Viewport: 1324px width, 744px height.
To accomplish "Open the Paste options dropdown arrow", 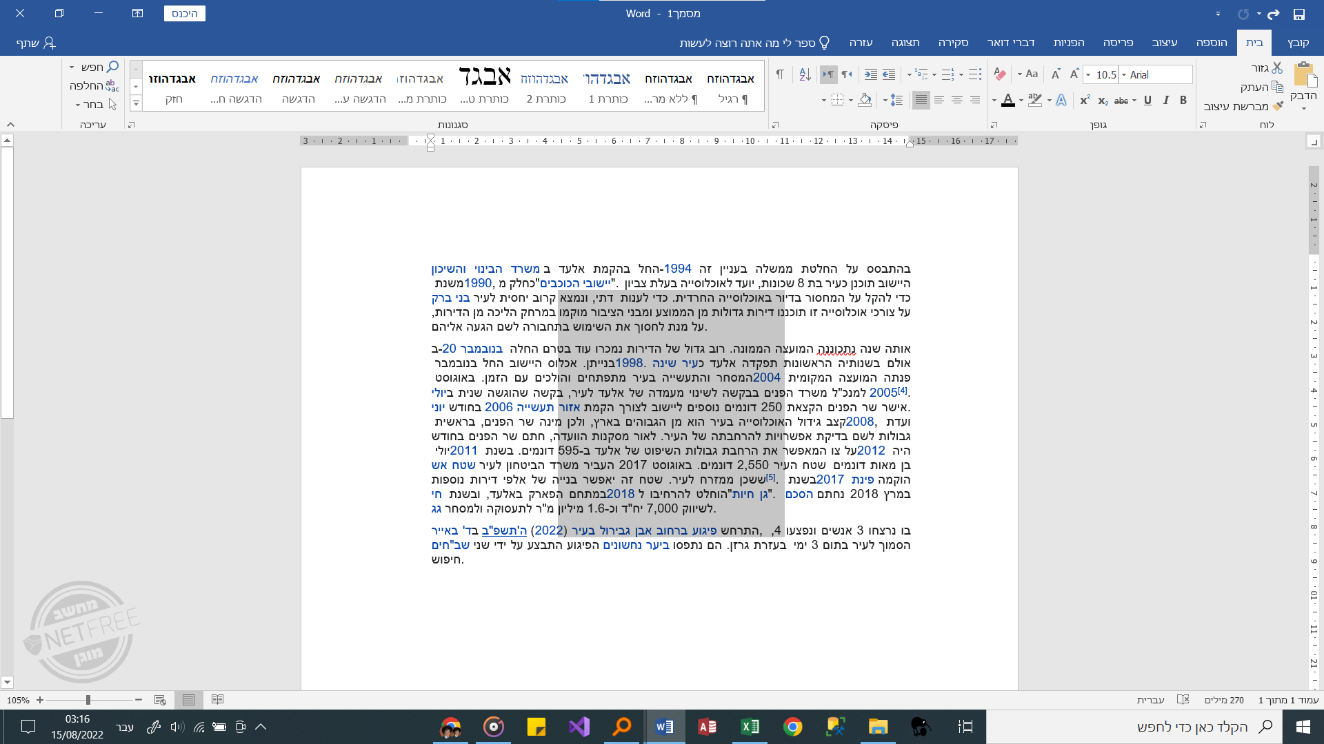I will pos(1304,107).
